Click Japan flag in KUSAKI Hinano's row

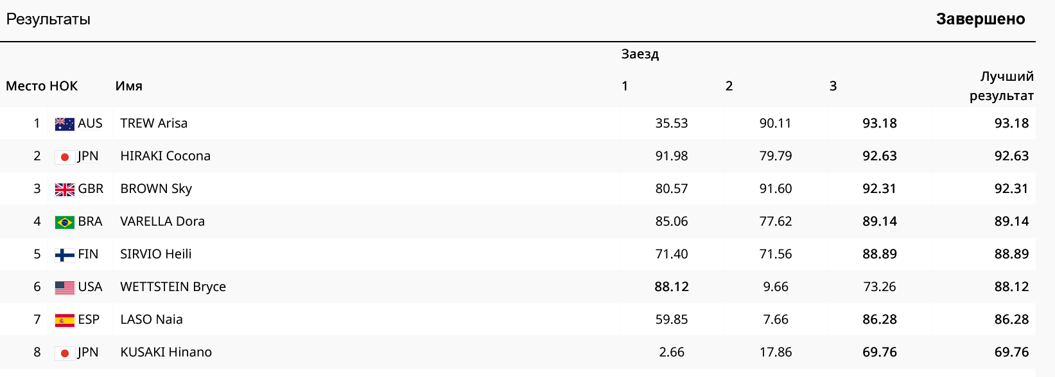click(64, 353)
